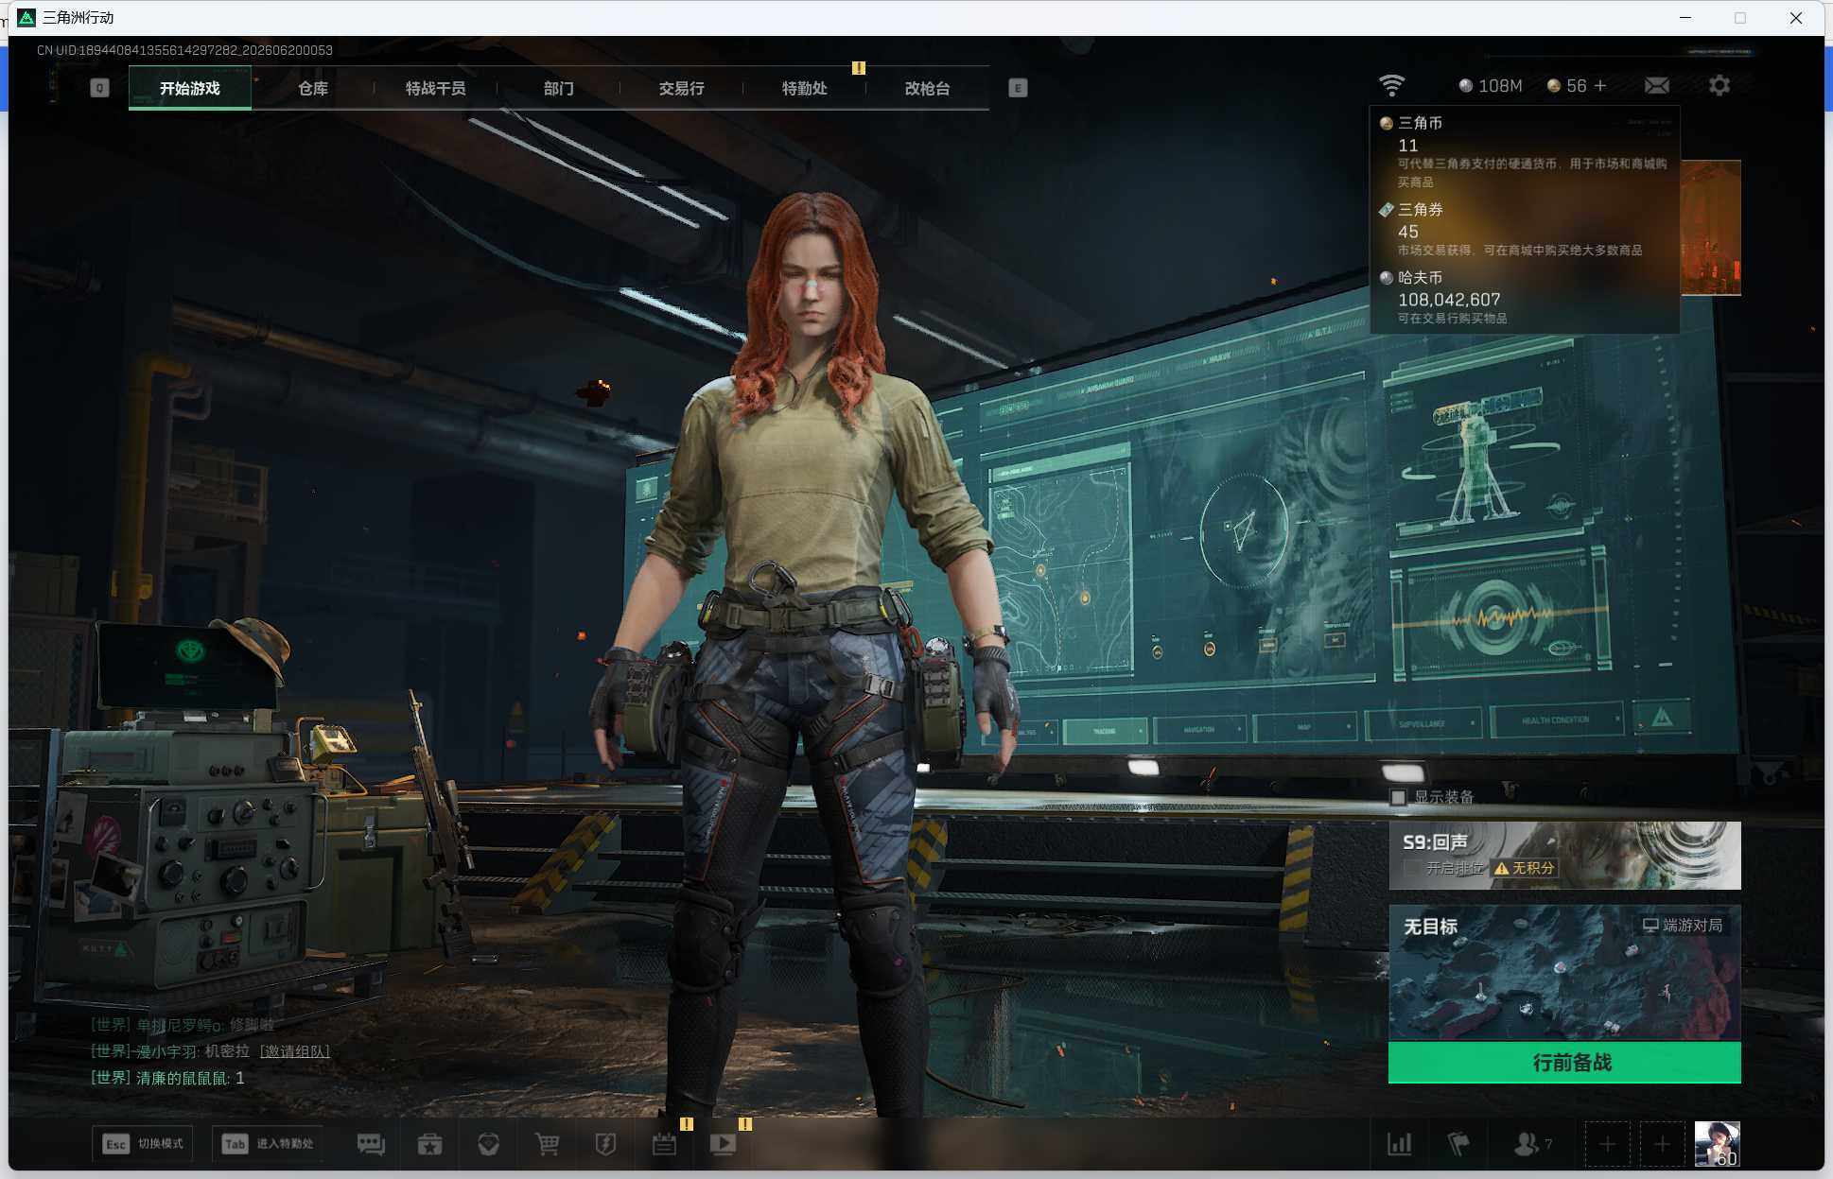Click the 邀请组队 link in world chat
1833x1179 pixels.
(295, 1051)
